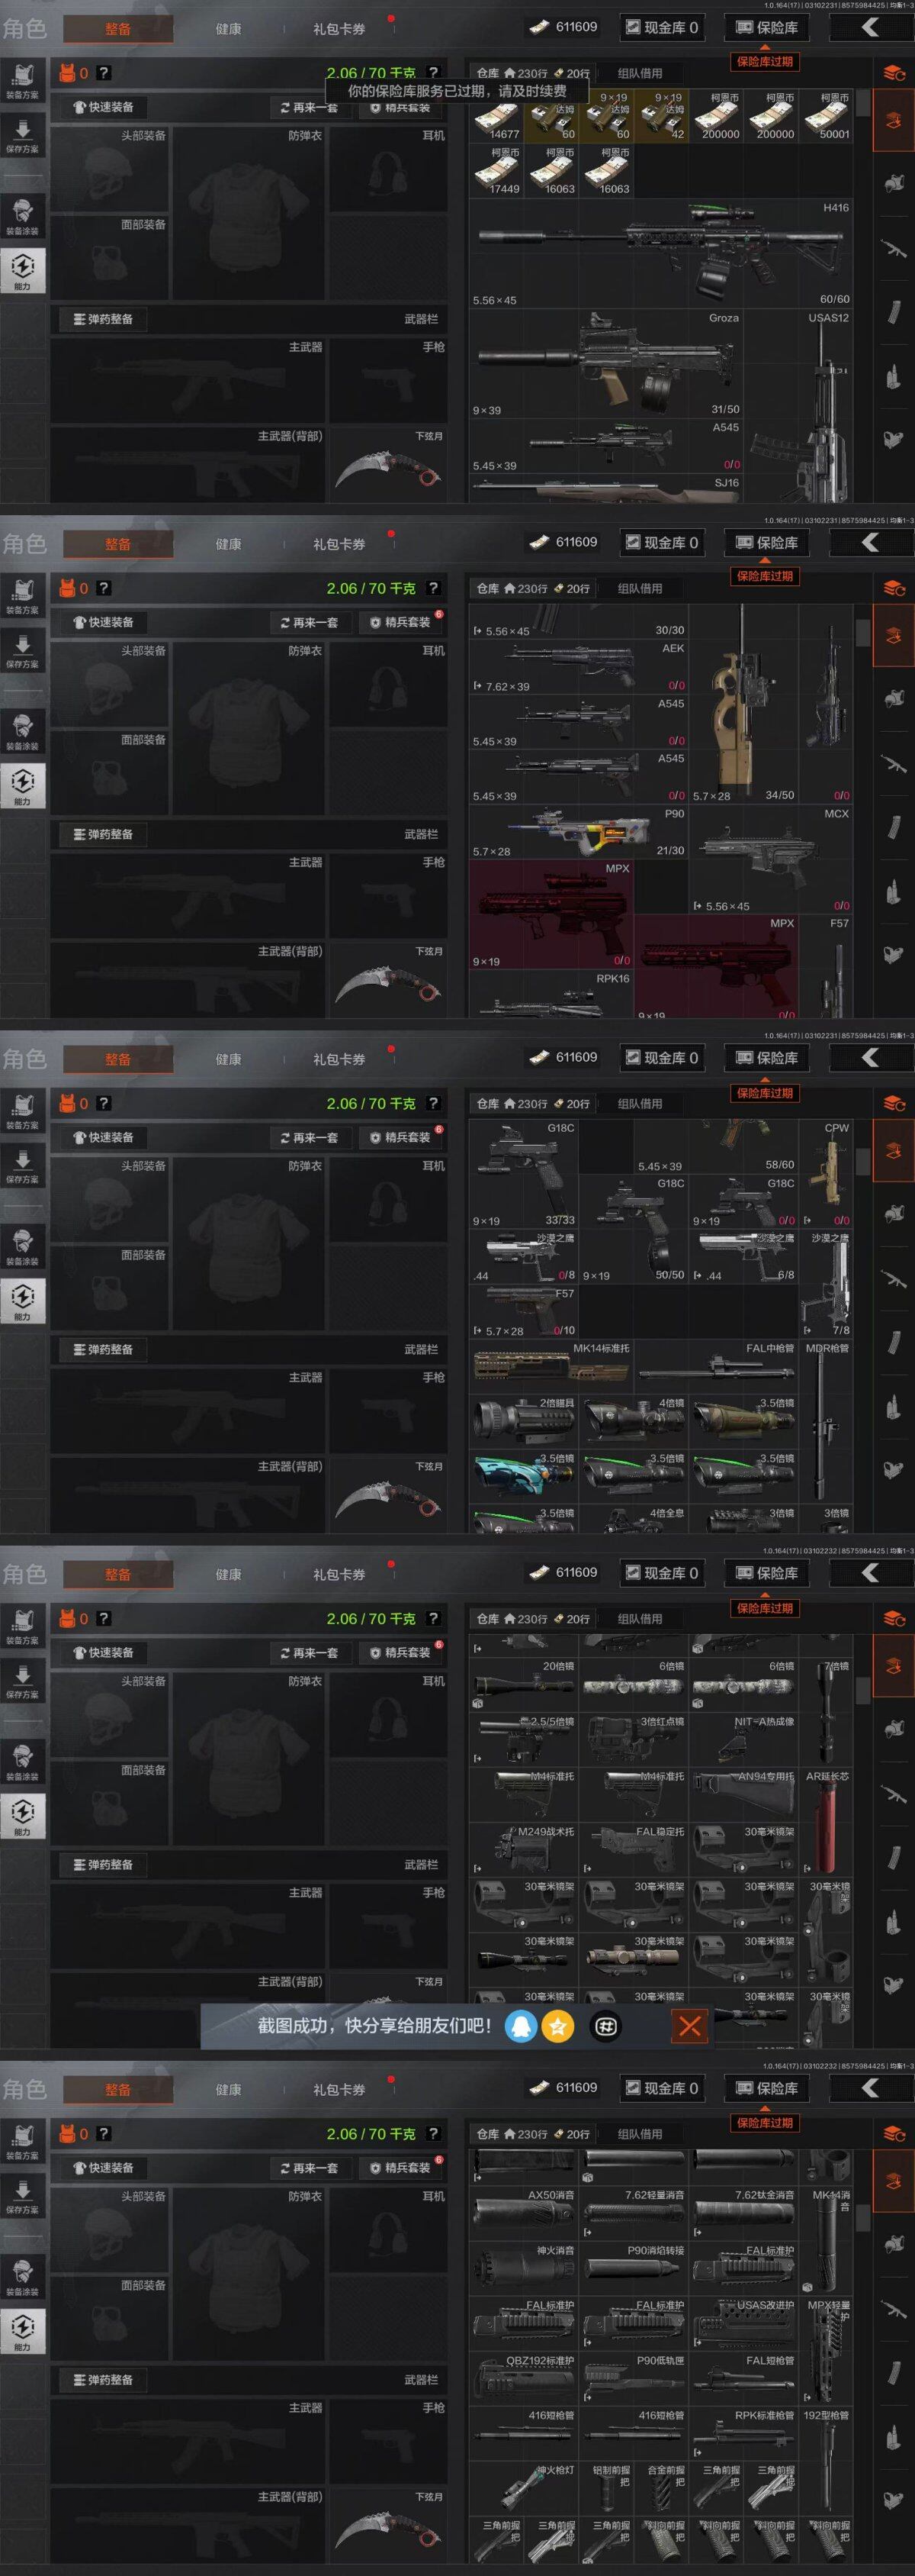Open 组队借用 tab beside the expiry tooltip
The width and height of the screenshot is (915, 2576).
(x=639, y=73)
